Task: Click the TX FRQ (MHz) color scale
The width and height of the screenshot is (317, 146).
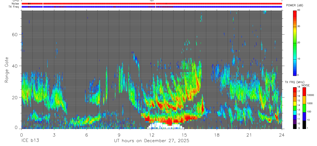Action: coord(295,108)
